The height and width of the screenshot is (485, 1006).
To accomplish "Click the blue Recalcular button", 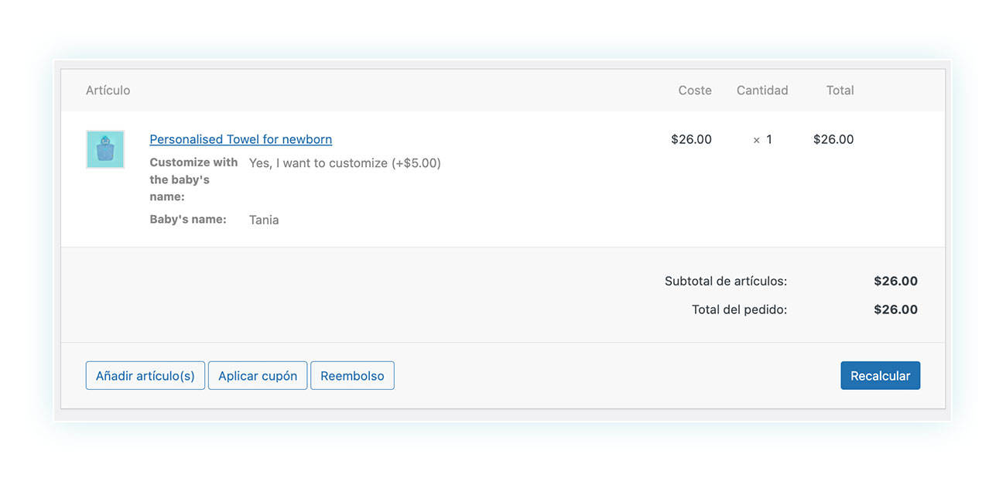I will tap(881, 376).
